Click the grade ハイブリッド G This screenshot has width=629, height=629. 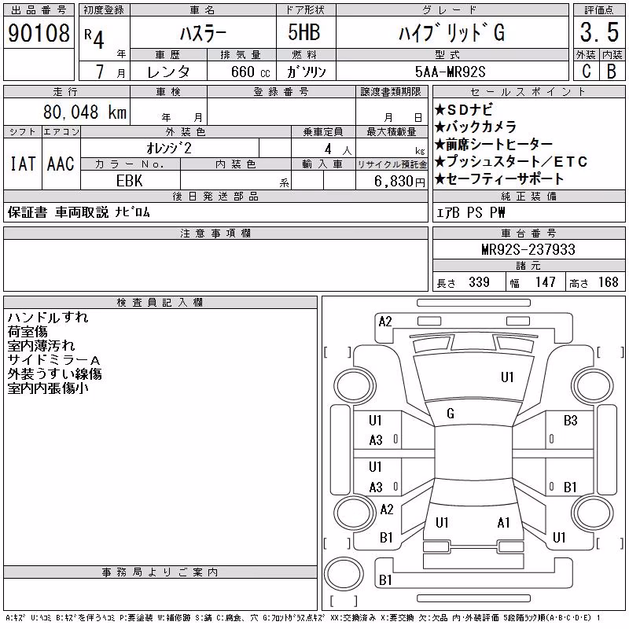451,33
